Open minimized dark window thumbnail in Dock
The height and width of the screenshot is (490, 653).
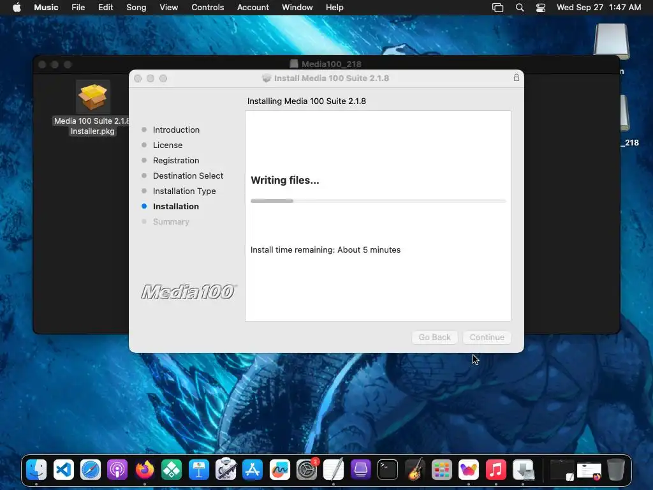point(562,470)
